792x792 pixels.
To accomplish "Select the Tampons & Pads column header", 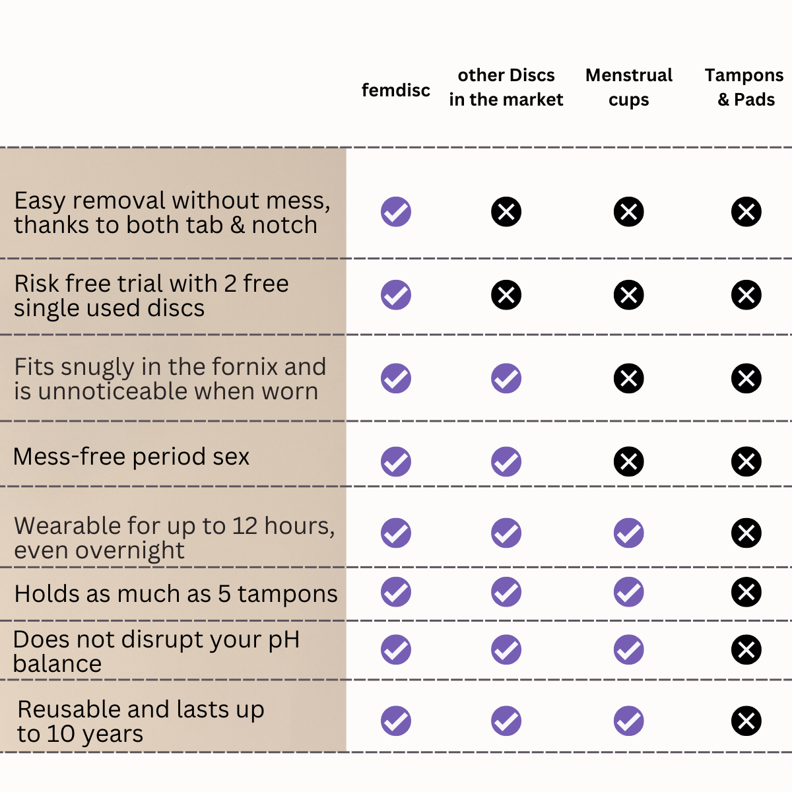I will point(744,87).
